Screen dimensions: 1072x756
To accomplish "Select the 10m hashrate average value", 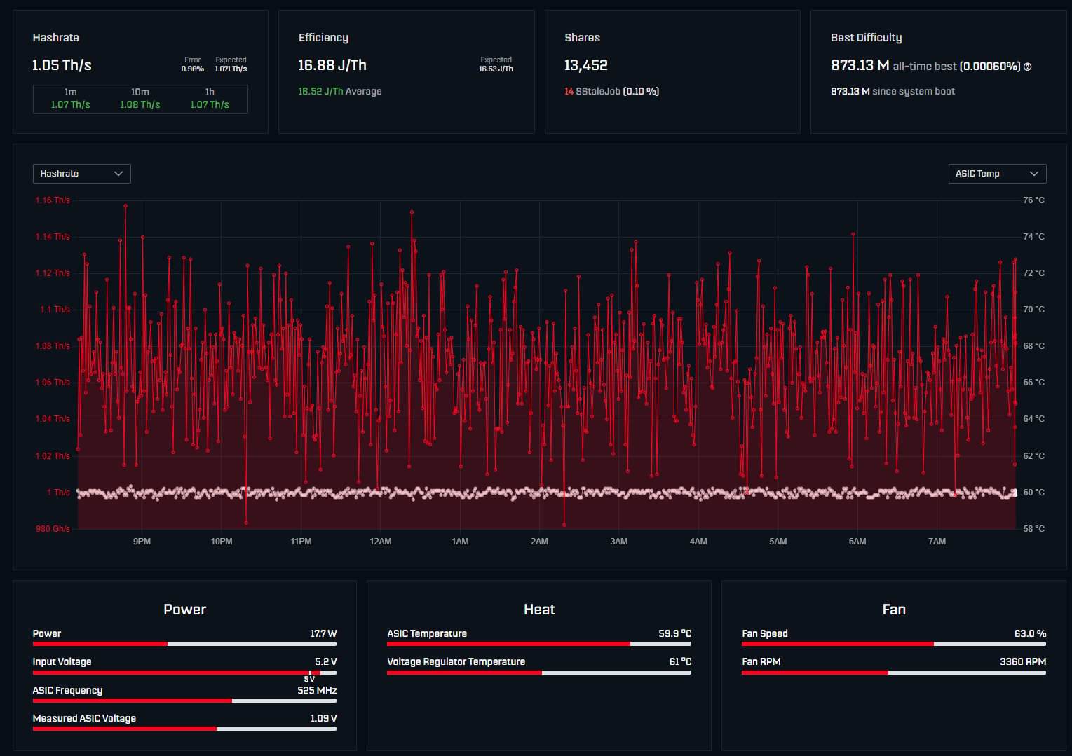I will click(140, 104).
